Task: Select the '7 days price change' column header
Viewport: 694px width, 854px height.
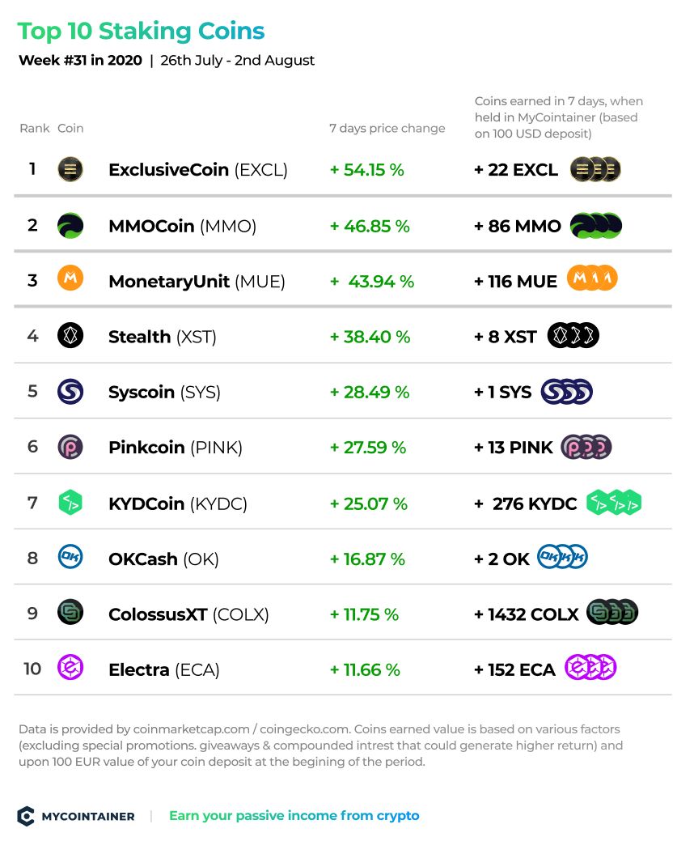Action: point(387,128)
